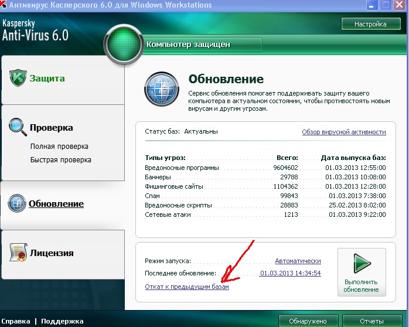Click the certificate Лицензия icon
The height and width of the screenshot is (327, 409).
[x=18, y=253]
